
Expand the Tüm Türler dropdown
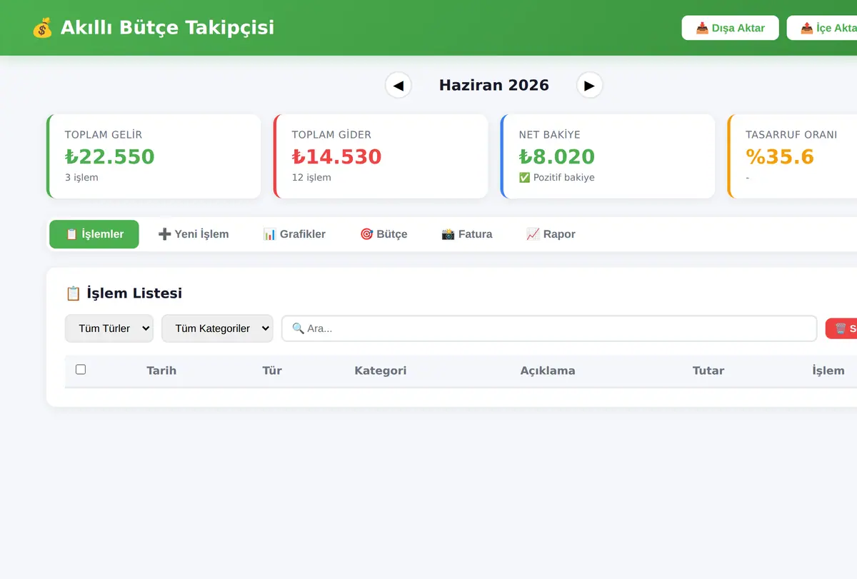coord(109,328)
